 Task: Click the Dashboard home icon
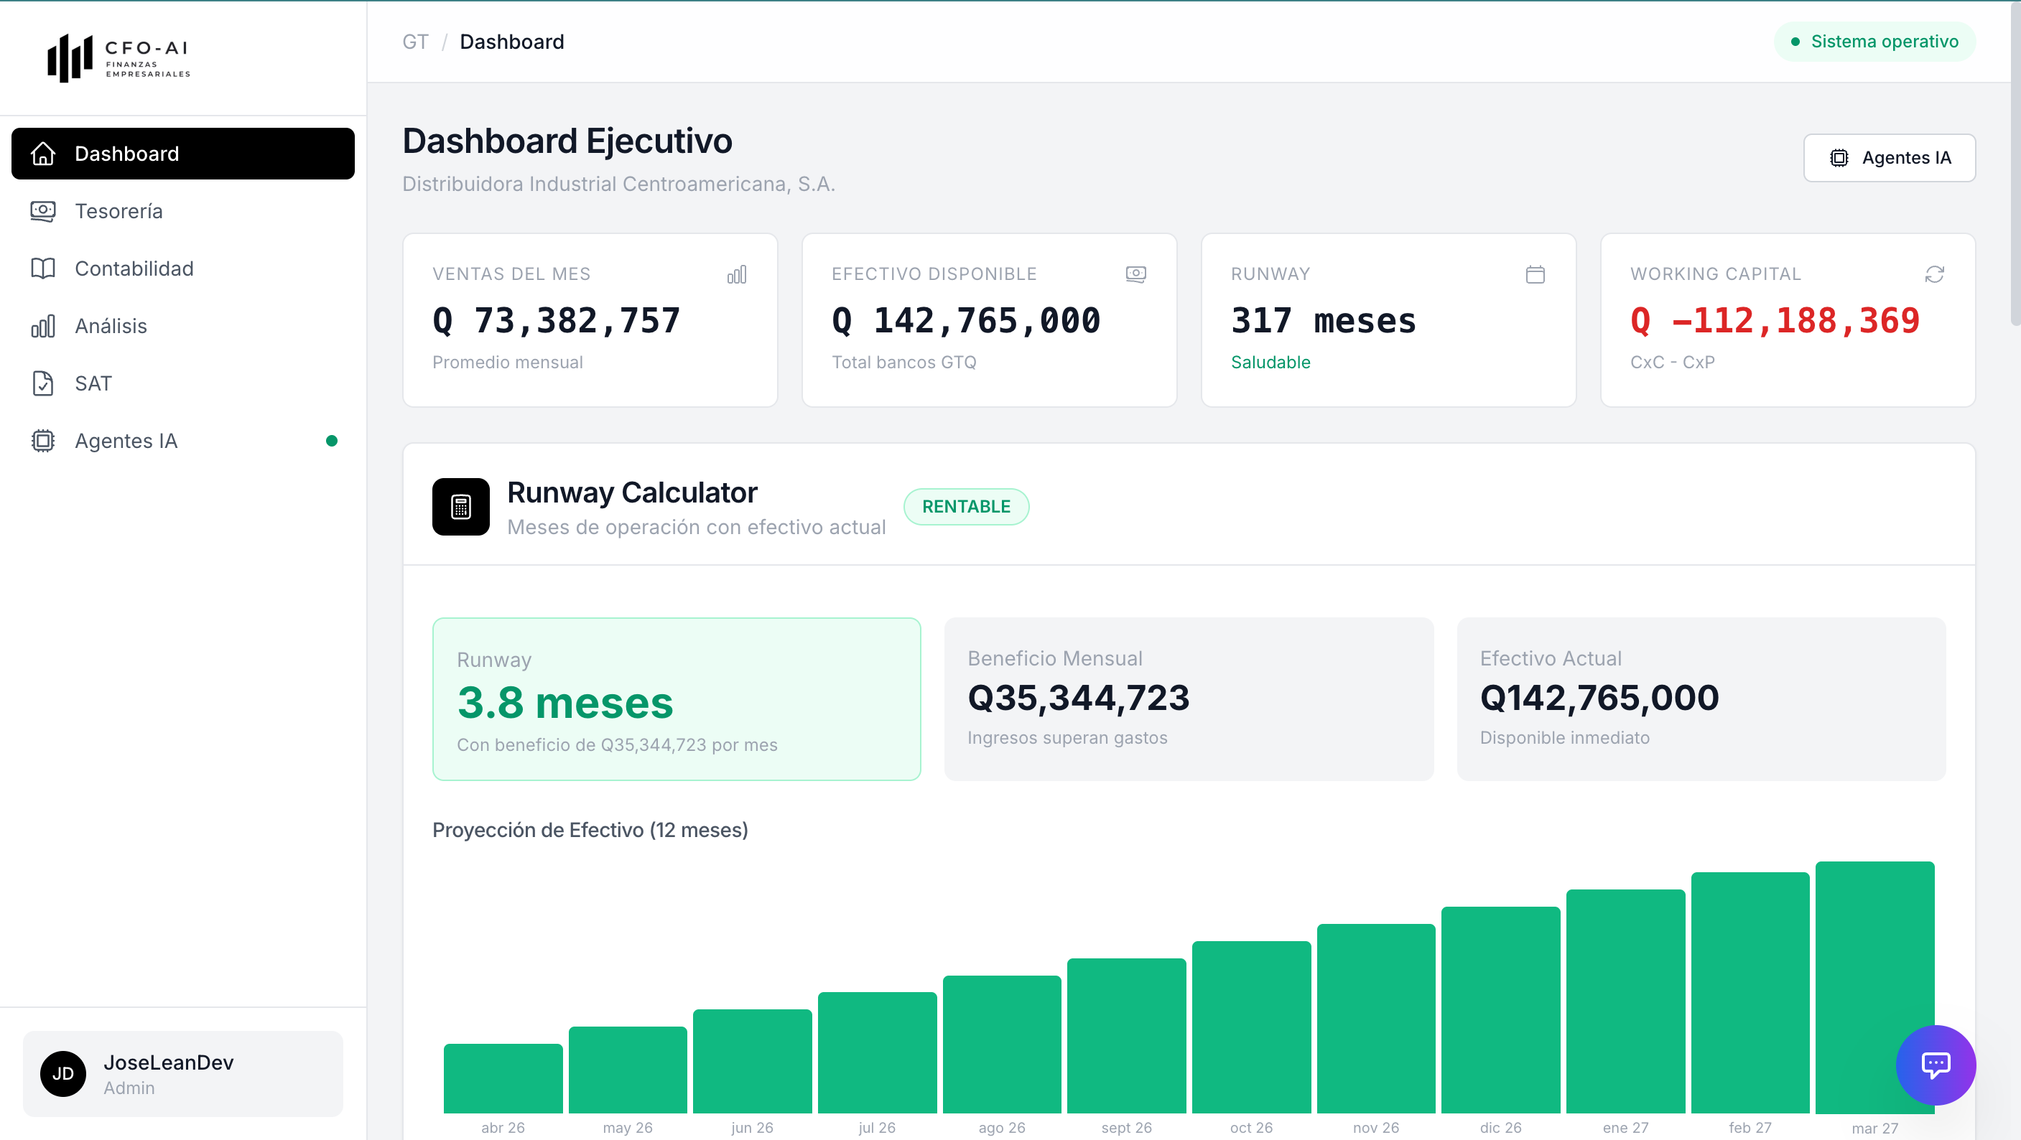point(42,154)
